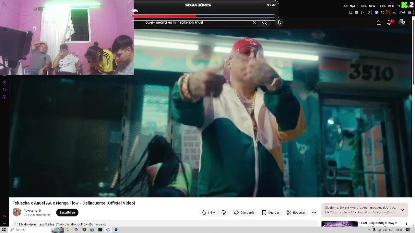Click the page vertical scrollbar
This screenshot has height=233, width=415.
click(413, 52)
